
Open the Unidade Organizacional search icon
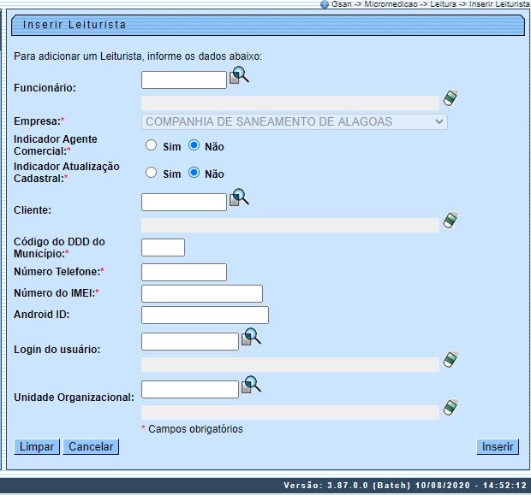pos(251,385)
